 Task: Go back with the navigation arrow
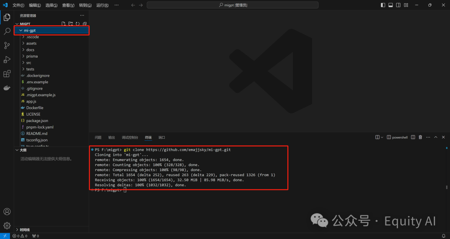point(133,5)
